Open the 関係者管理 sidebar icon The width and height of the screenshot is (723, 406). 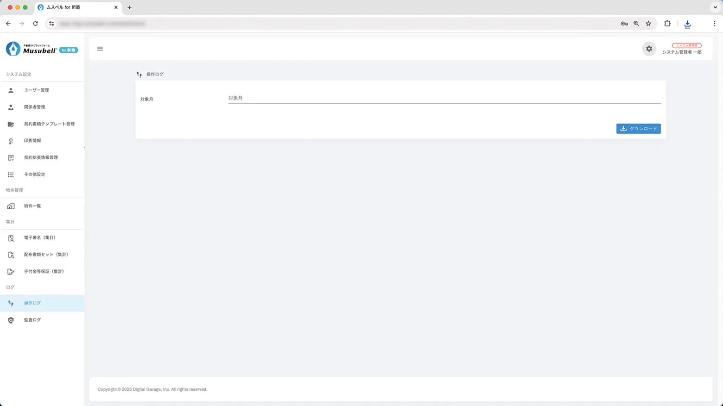click(11, 107)
